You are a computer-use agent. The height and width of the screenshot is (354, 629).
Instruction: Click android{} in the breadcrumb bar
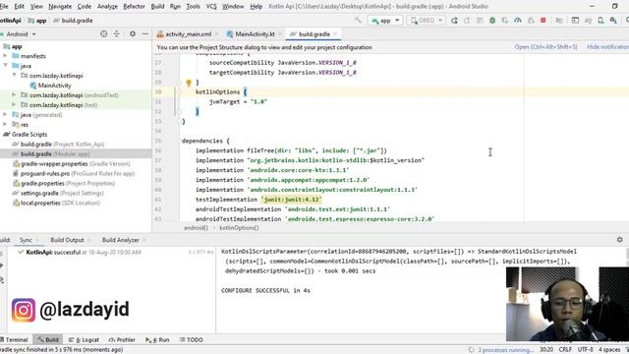pos(196,227)
